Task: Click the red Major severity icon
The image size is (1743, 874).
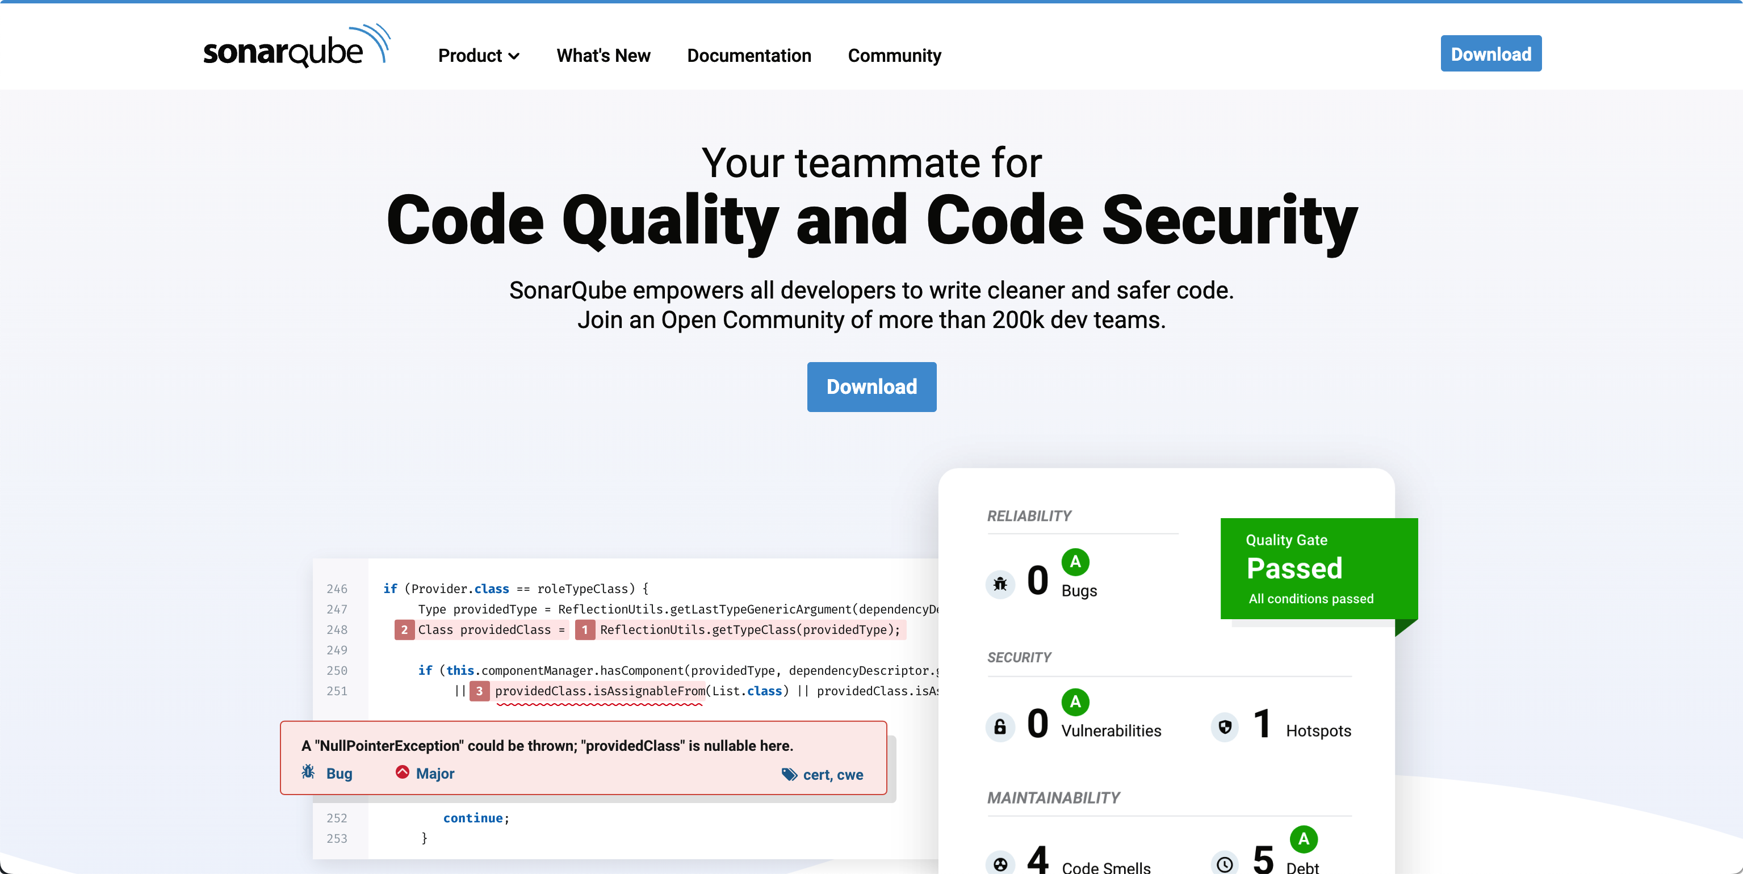Action: pos(403,772)
